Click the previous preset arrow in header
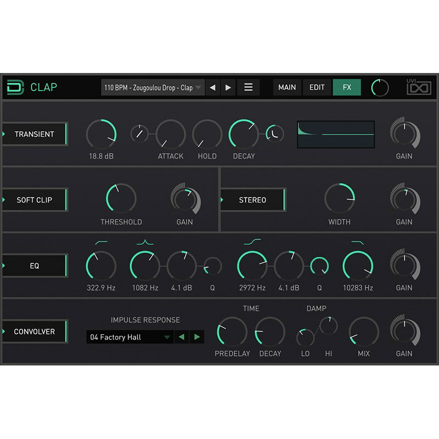This screenshot has width=439, height=439. pyautogui.click(x=212, y=87)
